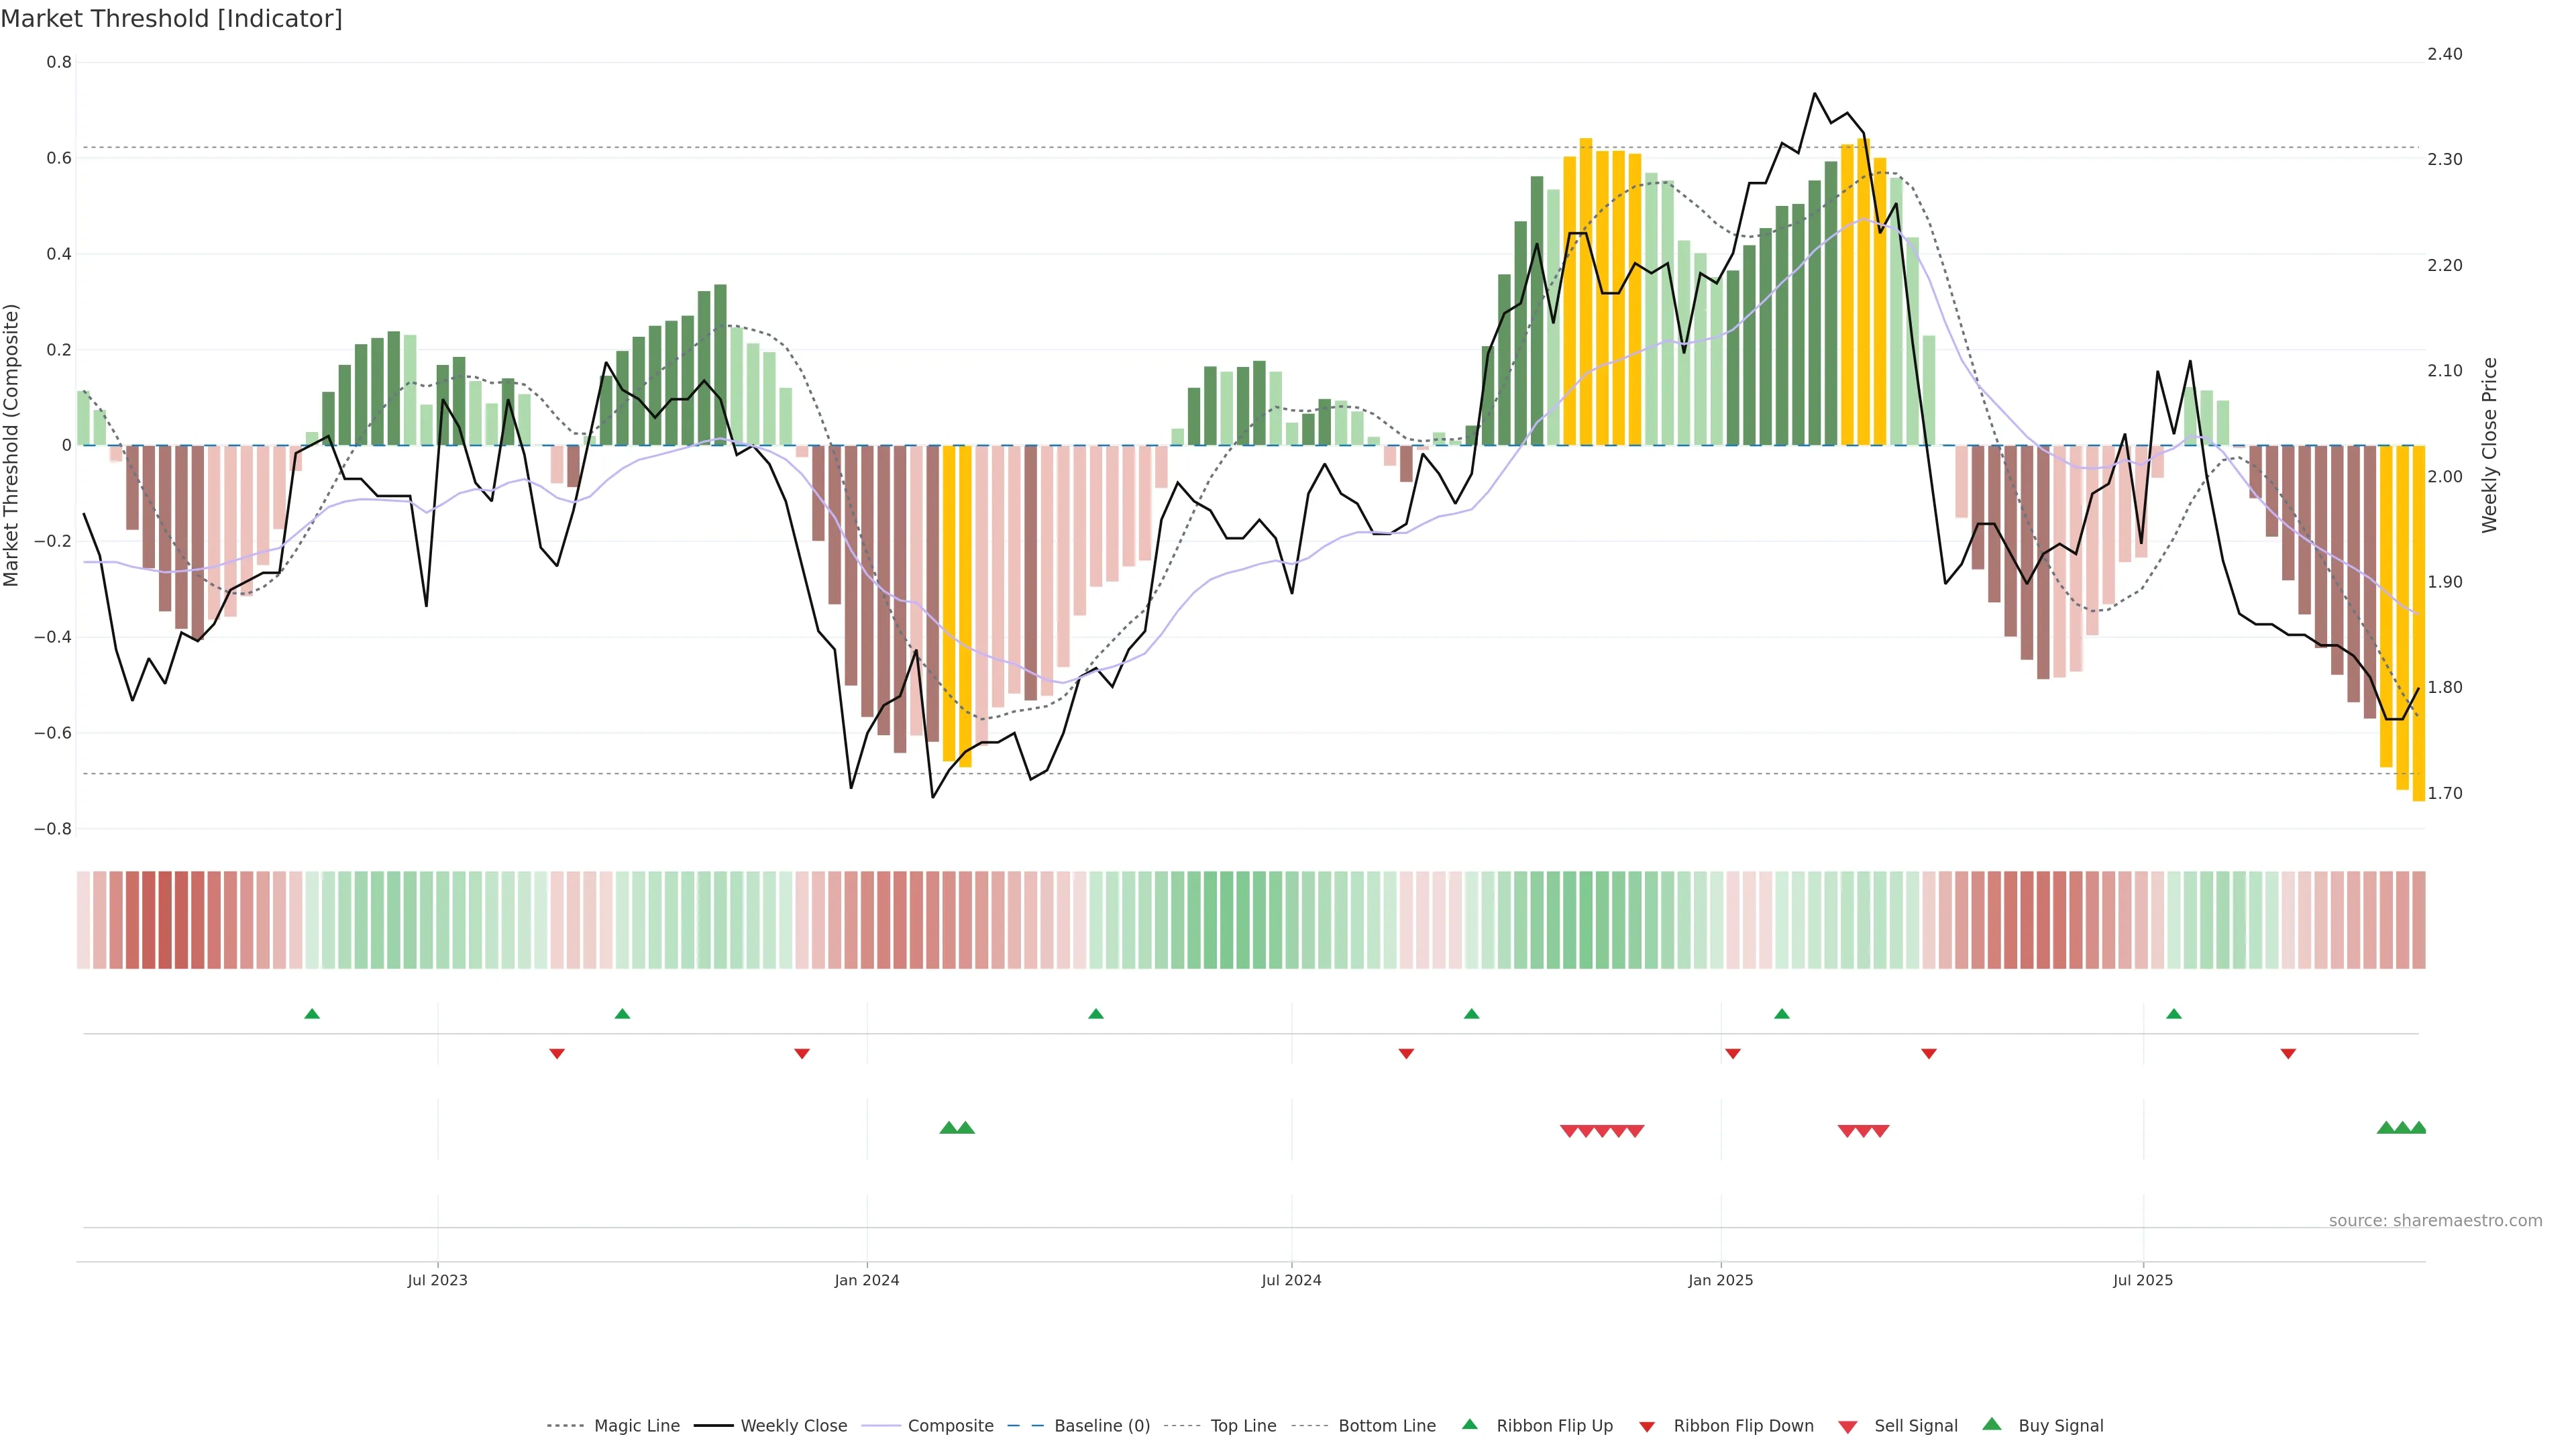
Task: Toggle Top Line legend entry
Action: pos(1243,1426)
